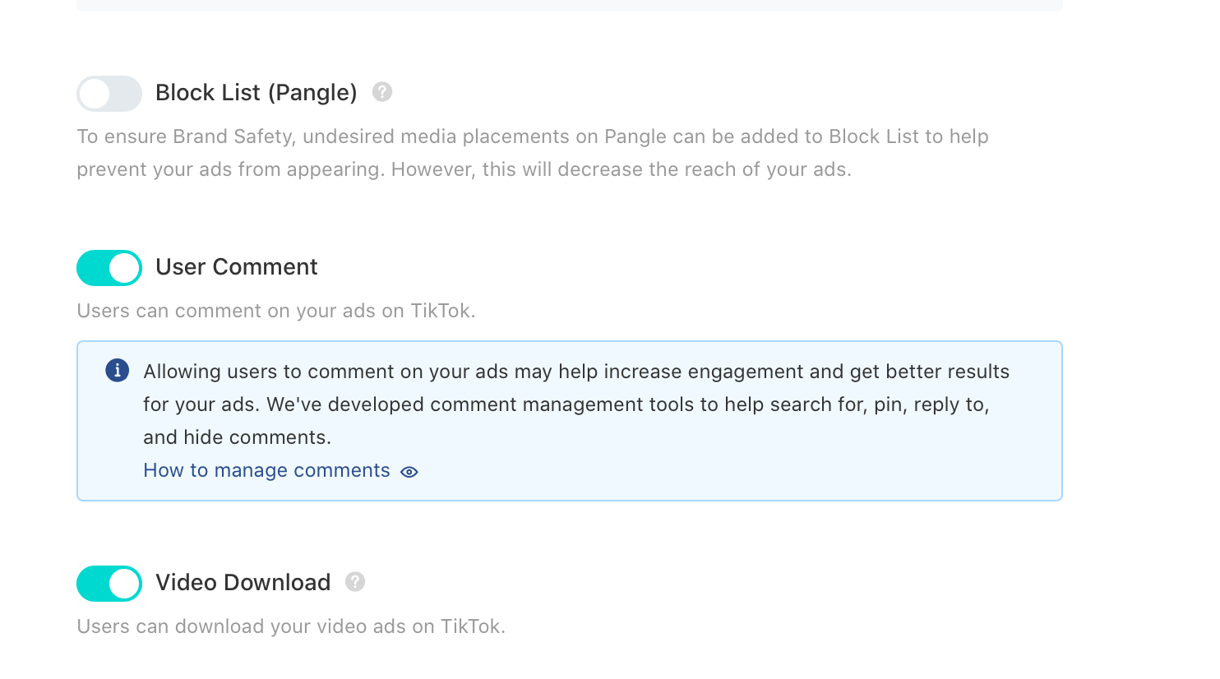Screen dimensions: 1220x679
Task: Click the question mark icon next to Video Download
Action: (355, 582)
